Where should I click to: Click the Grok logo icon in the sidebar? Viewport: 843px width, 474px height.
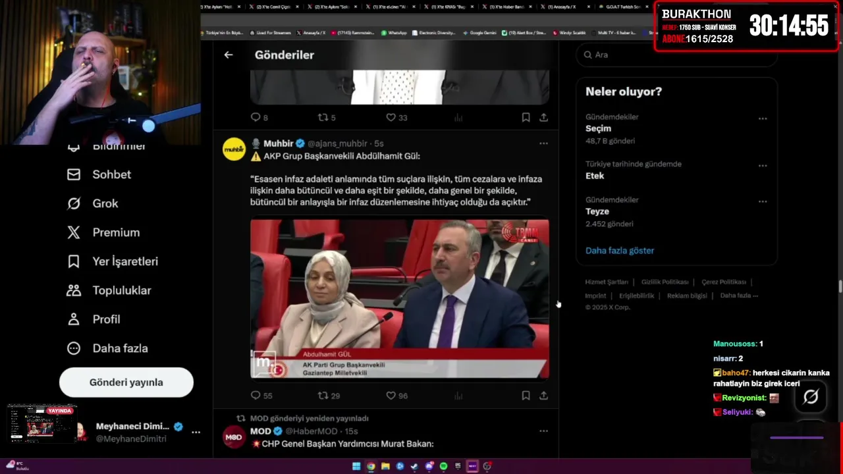(74, 203)
